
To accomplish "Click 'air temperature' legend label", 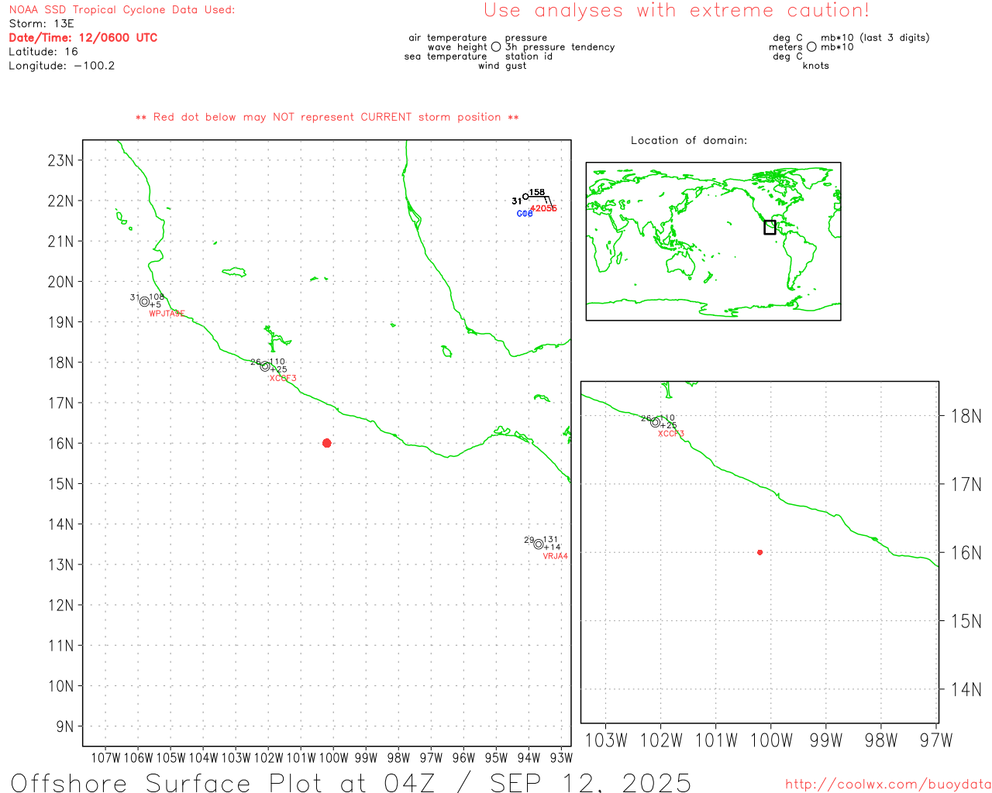I will [x=448, y=38].
